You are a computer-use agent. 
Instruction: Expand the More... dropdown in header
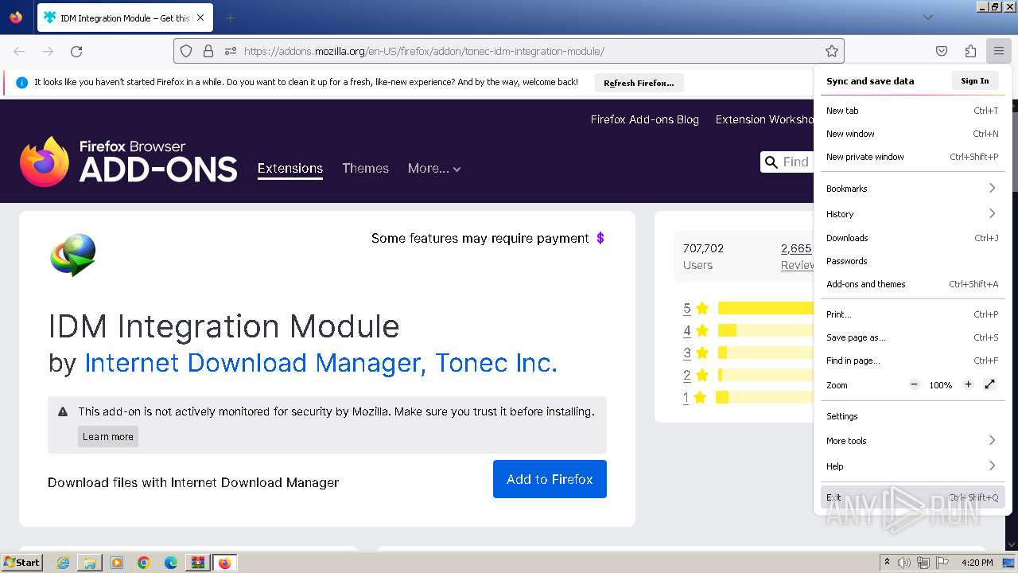coord(434,168)
